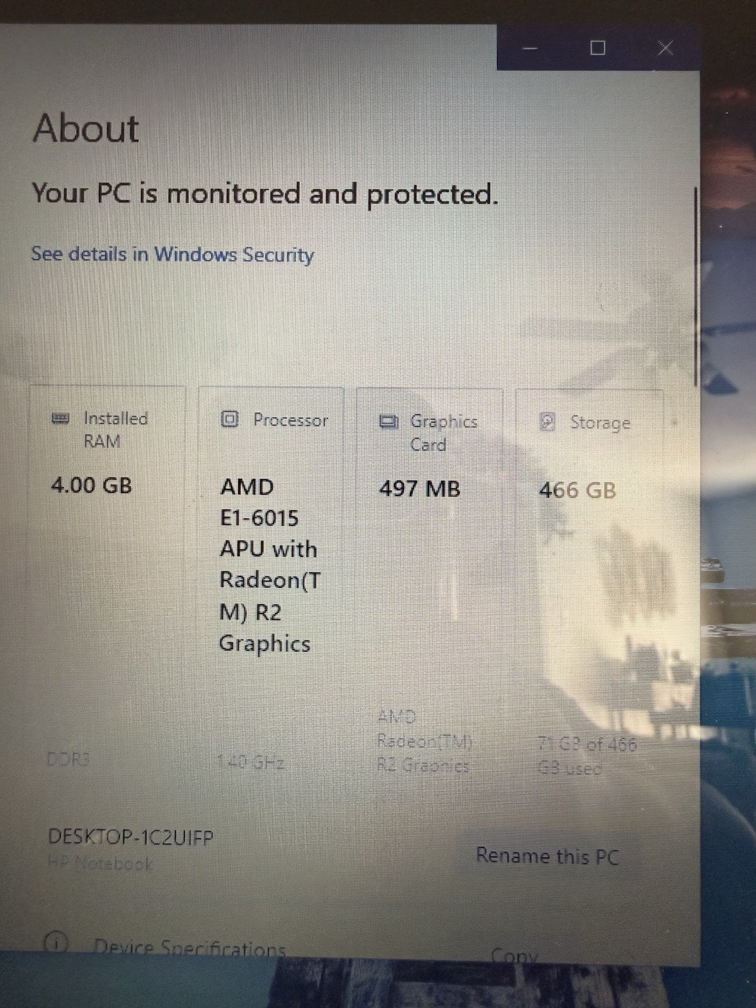
Task: Close the Settings window
Action: (x=665, y=48)
